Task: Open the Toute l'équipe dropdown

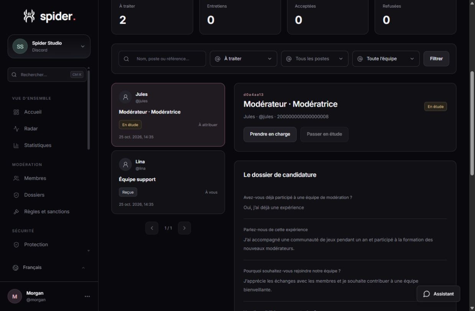Action: tap(386, 59)
